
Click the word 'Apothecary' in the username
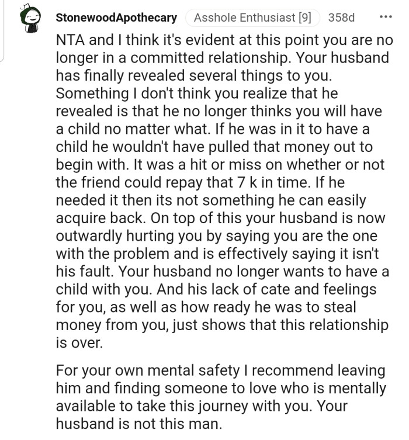click(x=147, y=18)
